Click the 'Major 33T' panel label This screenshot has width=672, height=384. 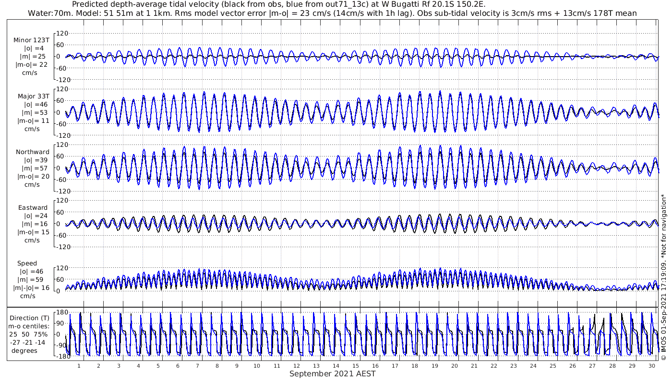click(x=34, y=96)
